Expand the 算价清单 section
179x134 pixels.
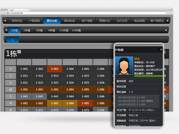121,92
